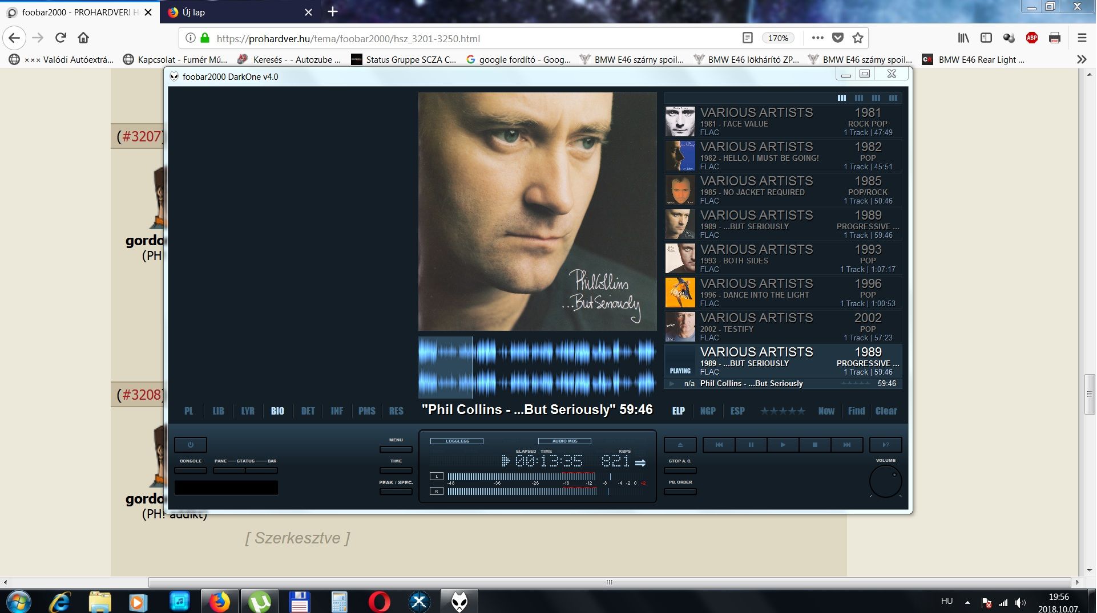The image size is (1097, 613).
Task: Click the print toolbar icon
Action: (1055, 38)
